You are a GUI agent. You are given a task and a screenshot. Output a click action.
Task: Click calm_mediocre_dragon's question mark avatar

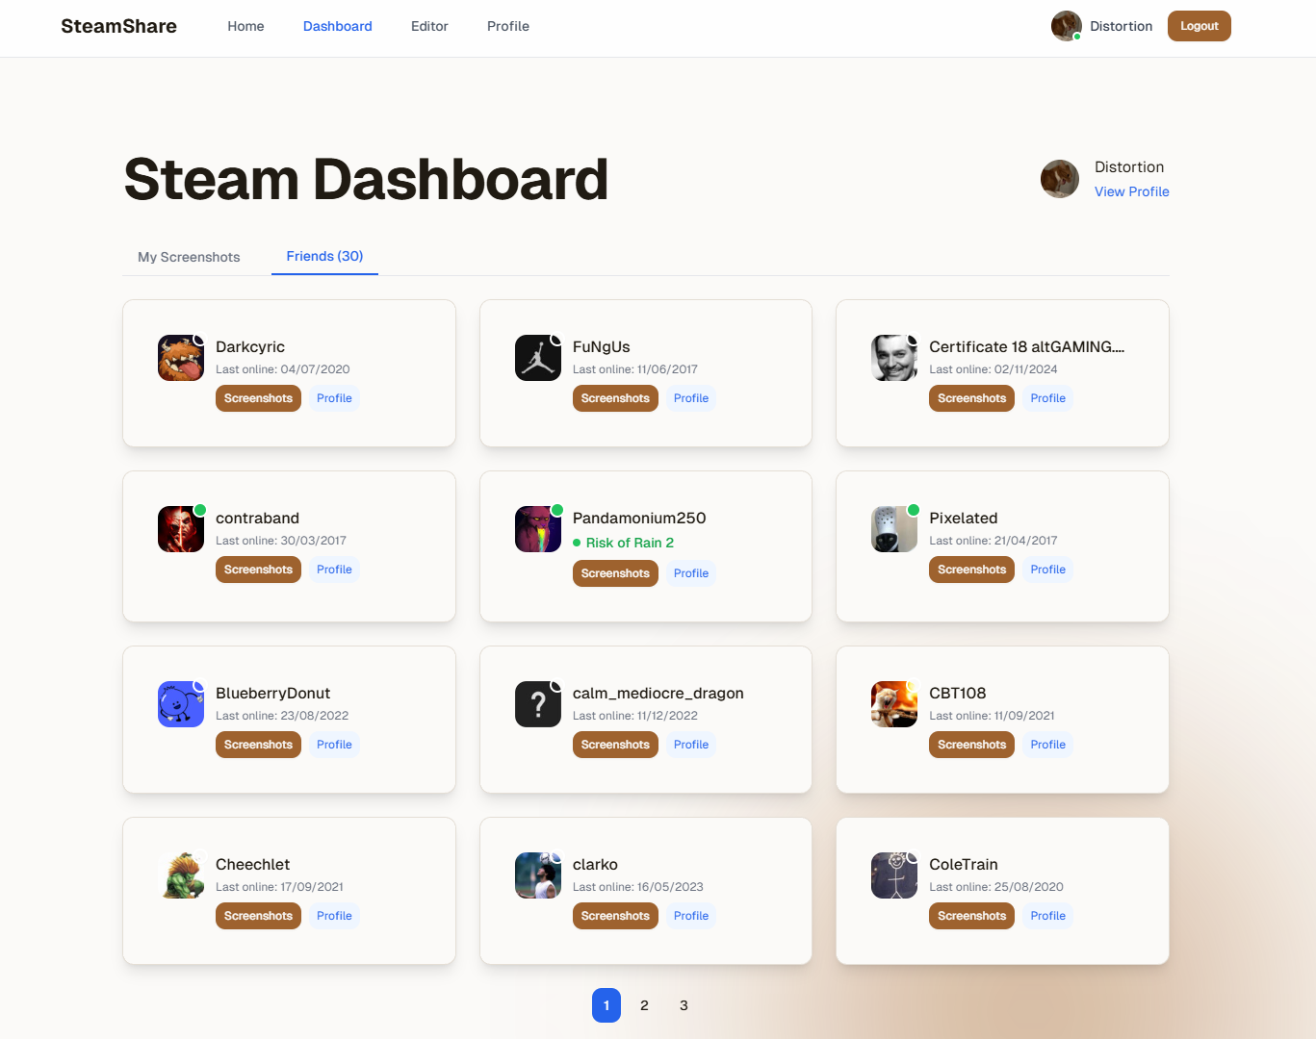(538, 703)
